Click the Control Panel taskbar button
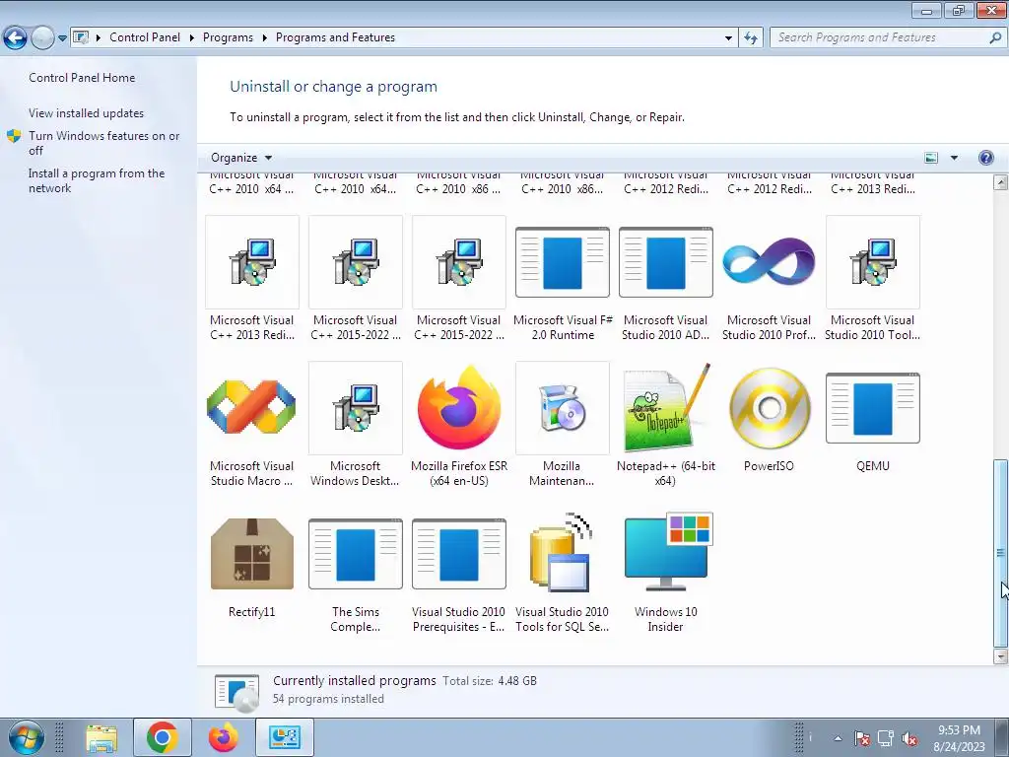 tap(284, 737)
